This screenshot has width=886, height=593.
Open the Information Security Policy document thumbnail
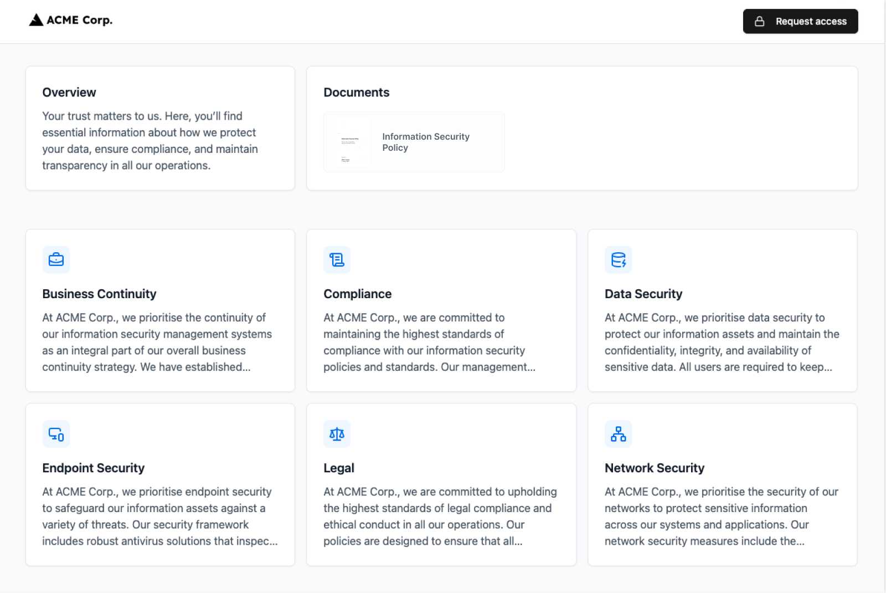click(351, 142)
